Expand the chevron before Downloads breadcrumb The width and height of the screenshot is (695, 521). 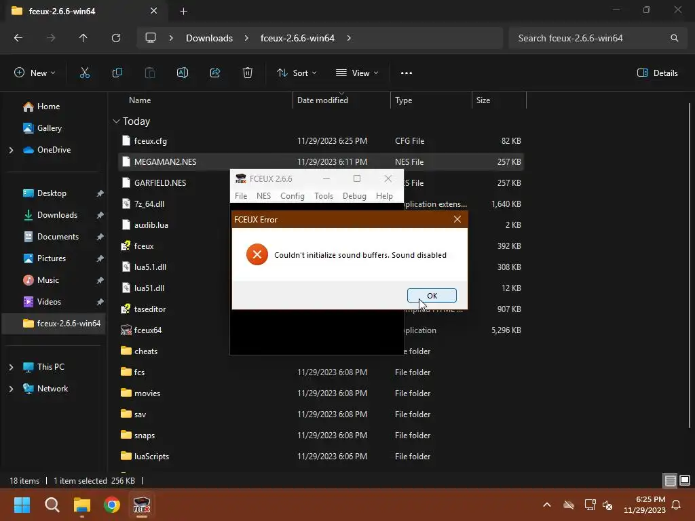(x=171, y=38)
